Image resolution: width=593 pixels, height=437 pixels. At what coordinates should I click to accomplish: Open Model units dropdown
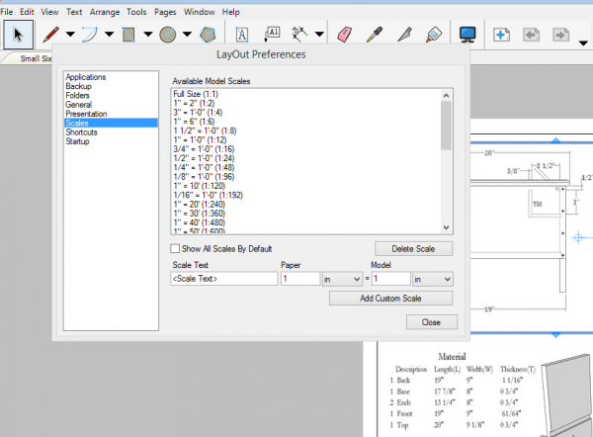click(433, 279)
